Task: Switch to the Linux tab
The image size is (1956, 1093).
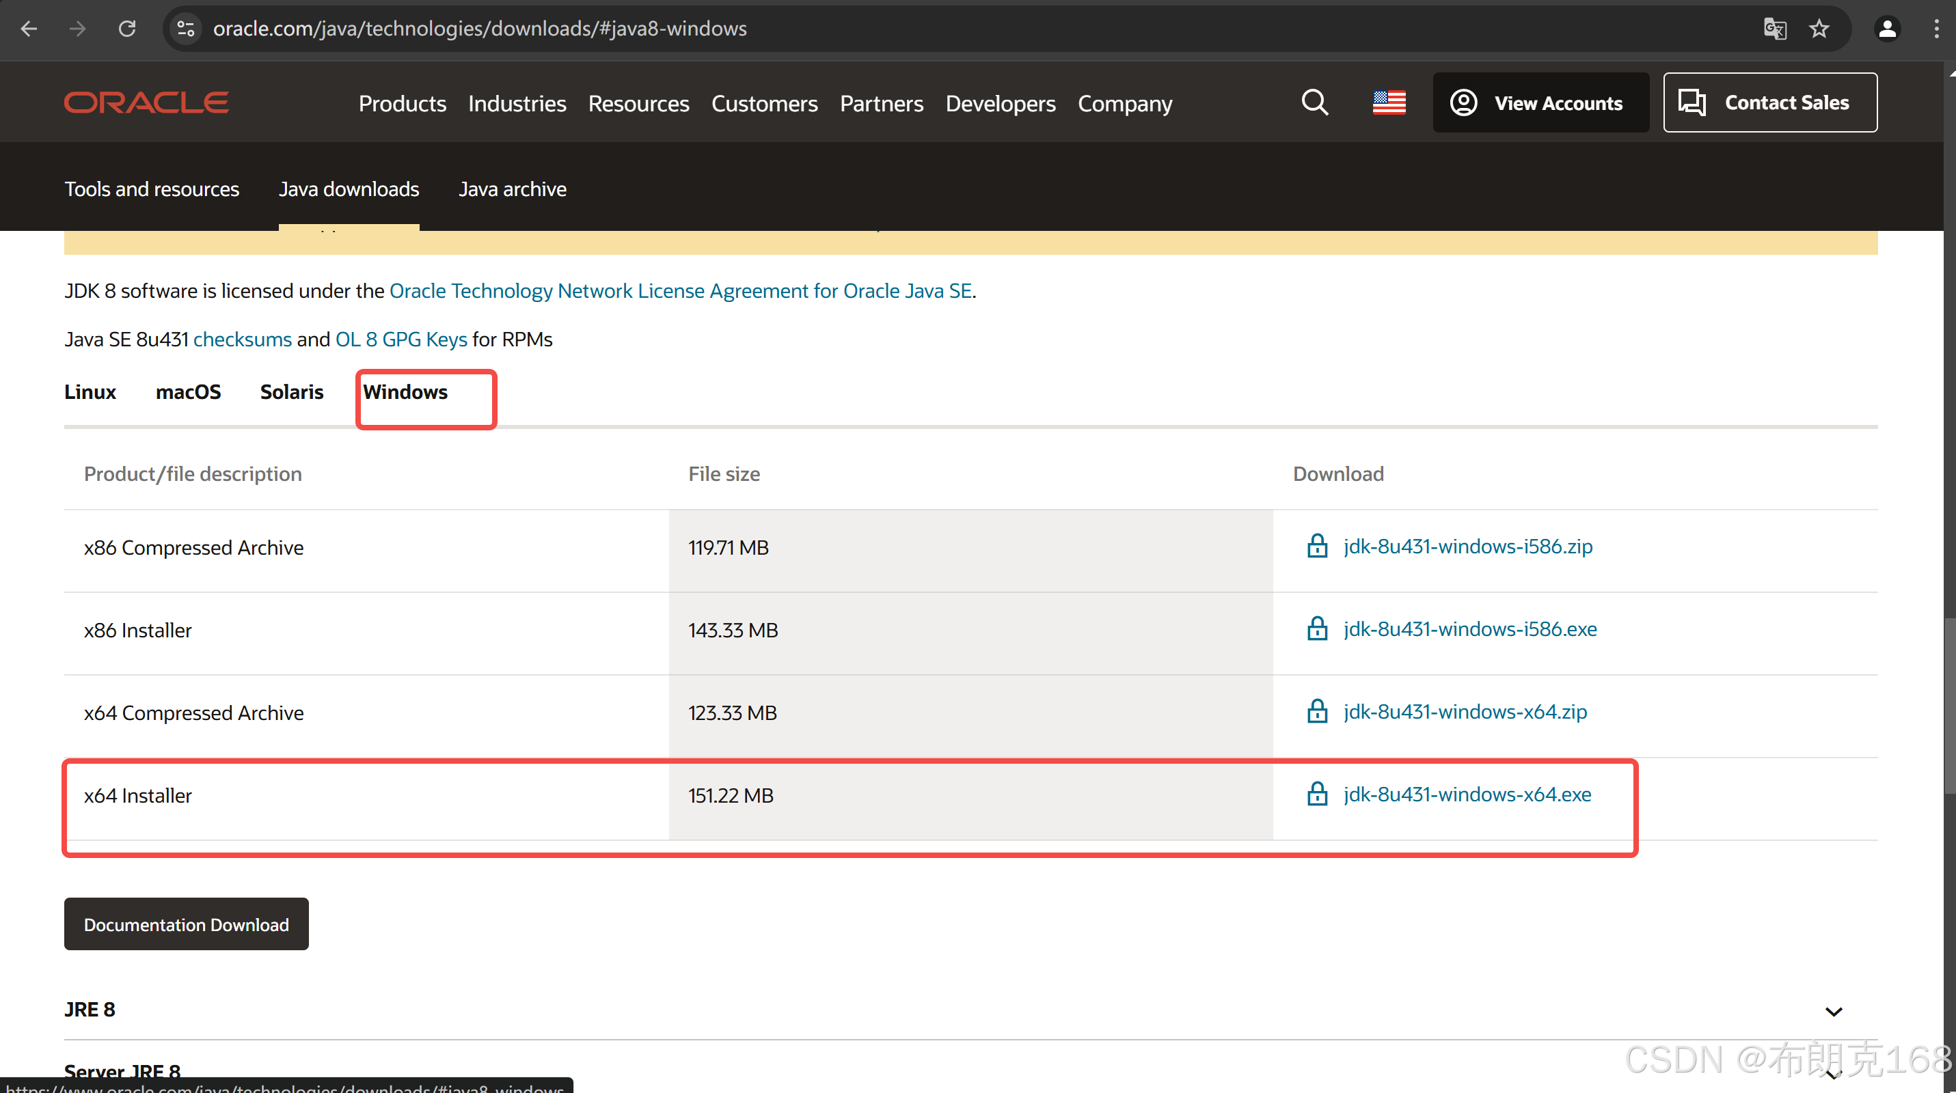Action: [x=90, y=391]
